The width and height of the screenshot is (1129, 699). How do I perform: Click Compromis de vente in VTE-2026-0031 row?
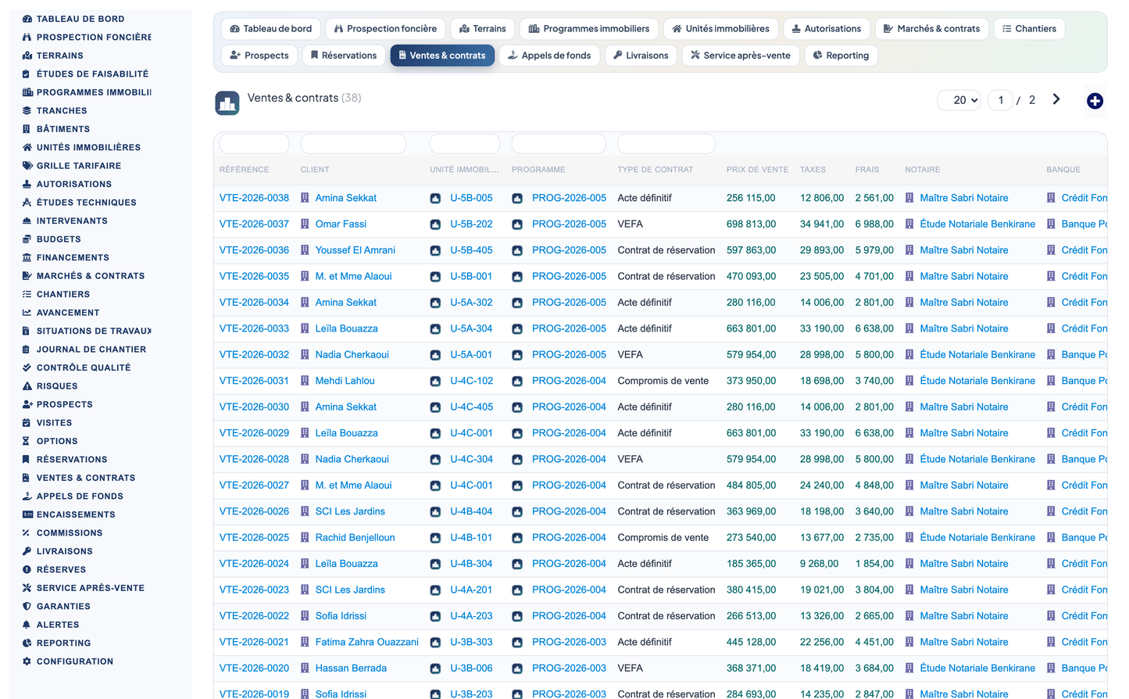[x=663, y=381]
